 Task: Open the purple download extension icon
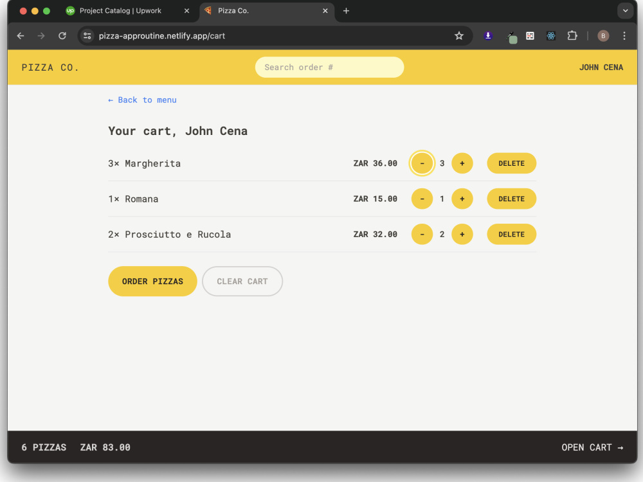(488, 36)
